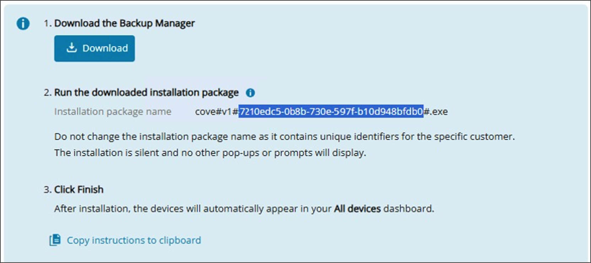The image size is (591, 263).
Task: Click the download arrow icon in the button
Action: coord(72,48)
